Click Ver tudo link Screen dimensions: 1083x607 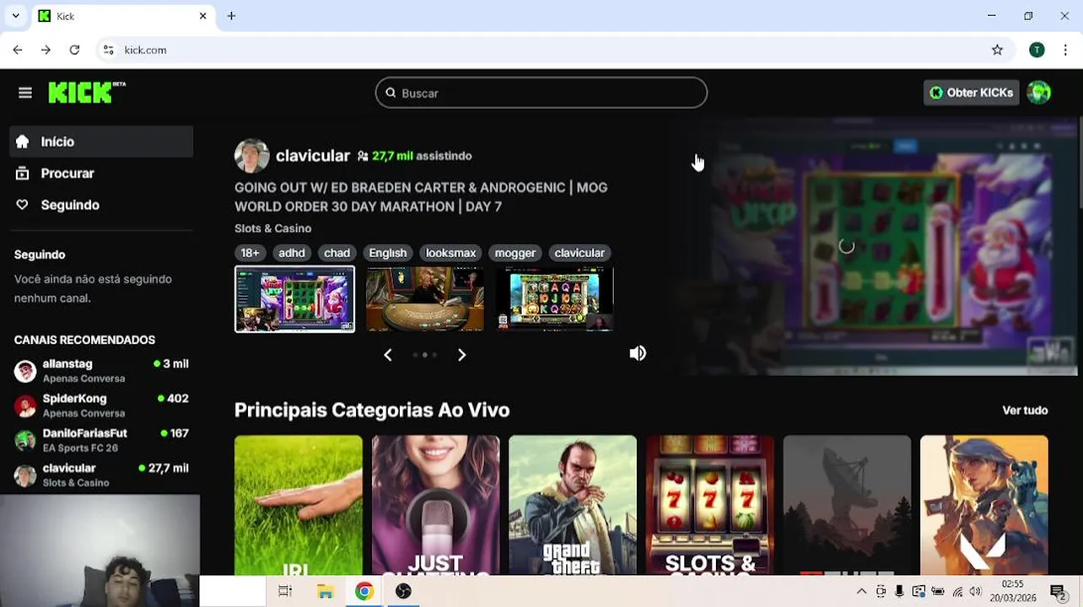(x=1025, y=411)
